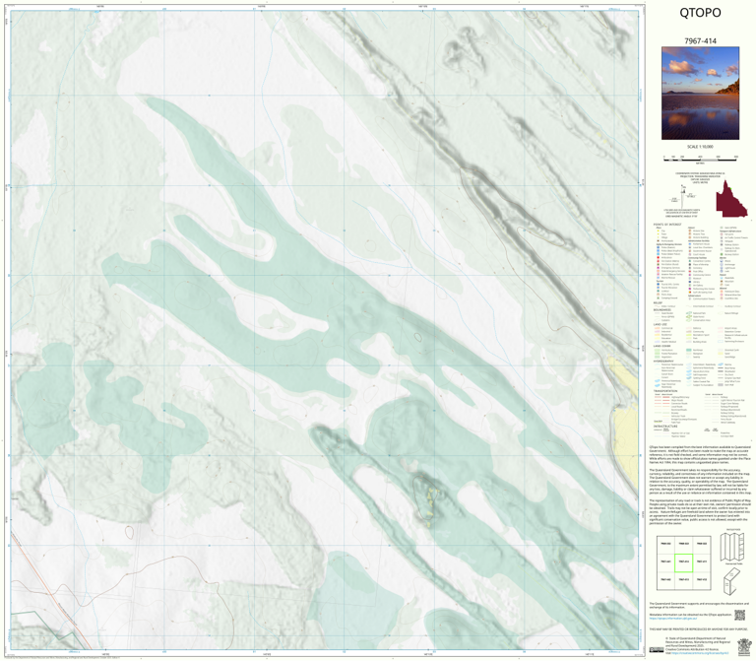756x661 pixels.
Task: Click the horizontal folds map diagram
Action: pos(732,547)
